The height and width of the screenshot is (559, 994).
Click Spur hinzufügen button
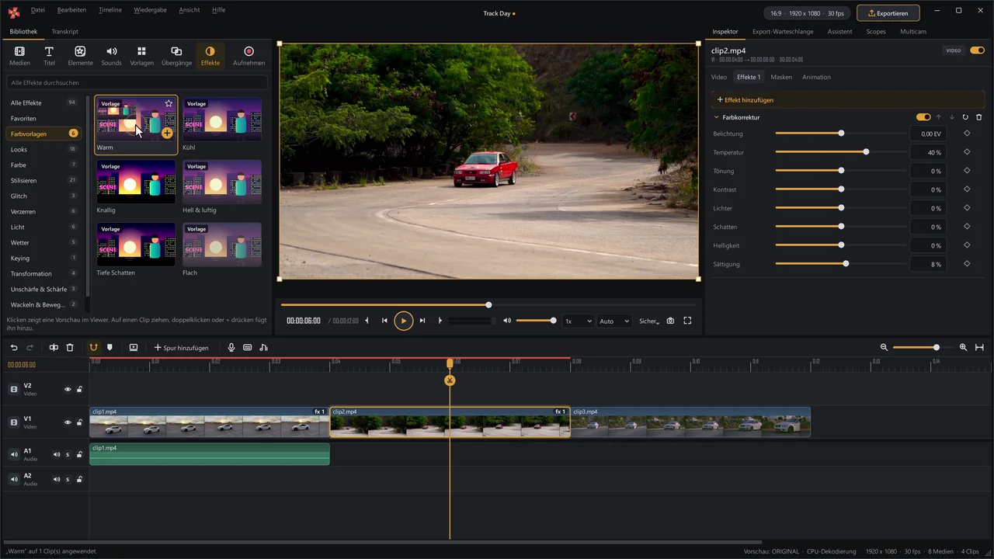click(181, 348)
